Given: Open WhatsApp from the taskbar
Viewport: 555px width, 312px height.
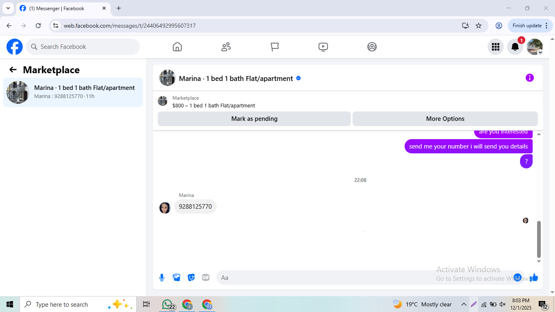Looking at the screenshot, I should 168,304.
